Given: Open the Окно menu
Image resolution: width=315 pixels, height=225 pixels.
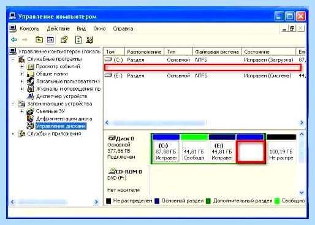Looking at the screenshot, I should [x=99, y=29].
